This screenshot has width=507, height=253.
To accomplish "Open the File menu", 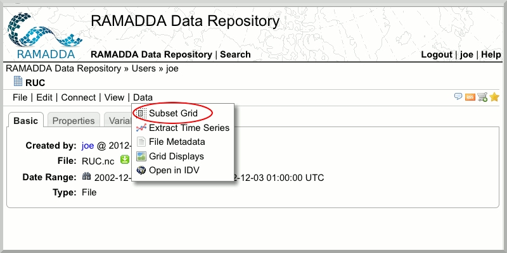I will tap(20, 97).
